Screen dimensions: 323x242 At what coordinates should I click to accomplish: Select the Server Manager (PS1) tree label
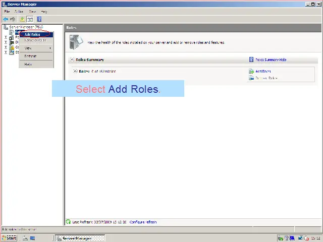26,27
